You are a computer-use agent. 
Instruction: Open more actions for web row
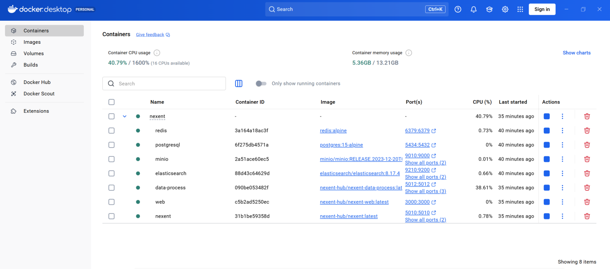pyautogui.click(x=562, y=202)
